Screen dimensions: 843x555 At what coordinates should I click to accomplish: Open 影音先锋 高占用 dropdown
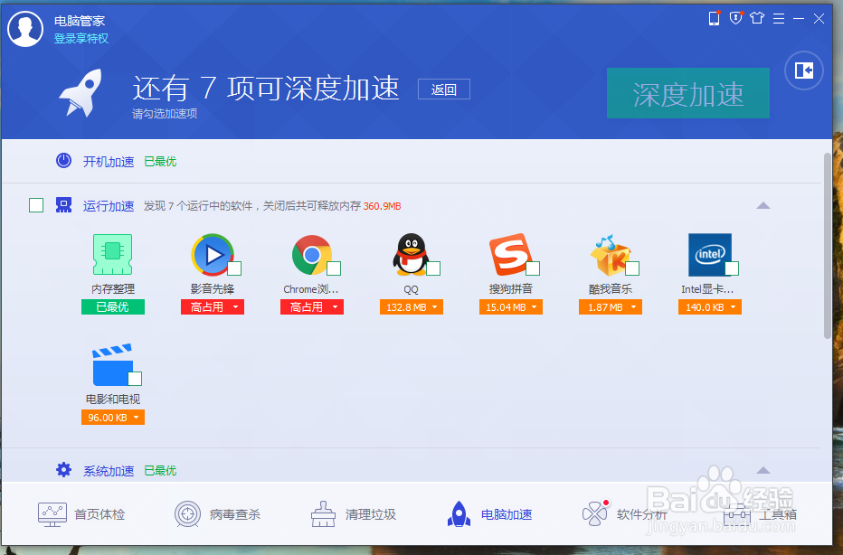point(213,306)
